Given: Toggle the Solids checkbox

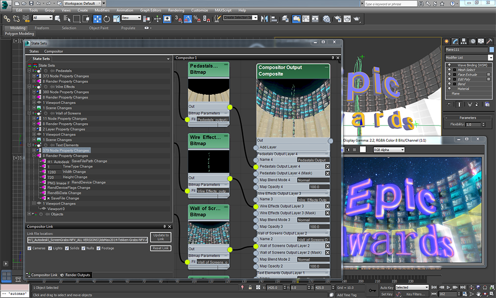Looking at the screenshot, I should coord(67,248).
